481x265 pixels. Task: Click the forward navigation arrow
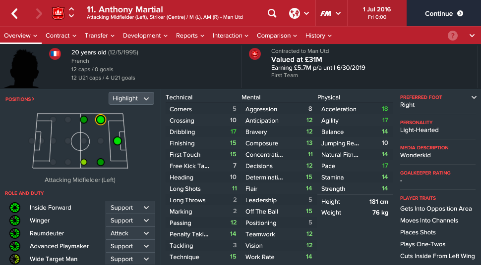[39, 13]
